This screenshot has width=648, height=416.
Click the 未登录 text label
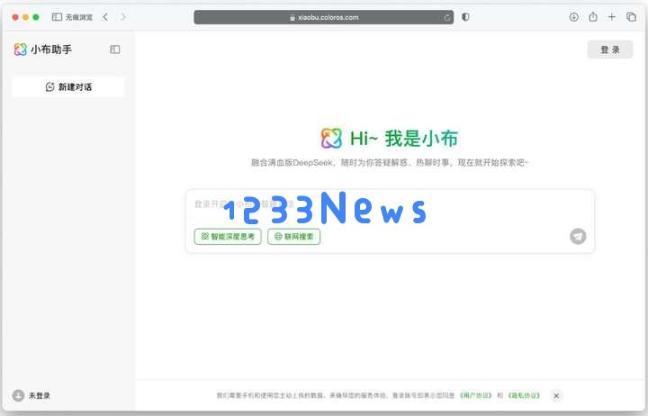pyautogui.click(x=40, y=395)
